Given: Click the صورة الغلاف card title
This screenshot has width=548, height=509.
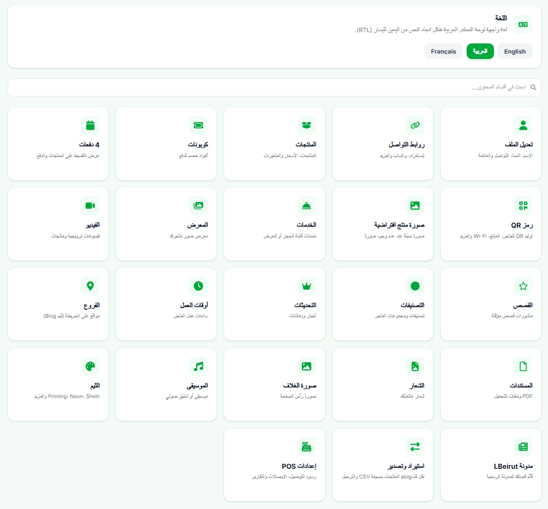Looking at the screenshot, I should (300, 386).
